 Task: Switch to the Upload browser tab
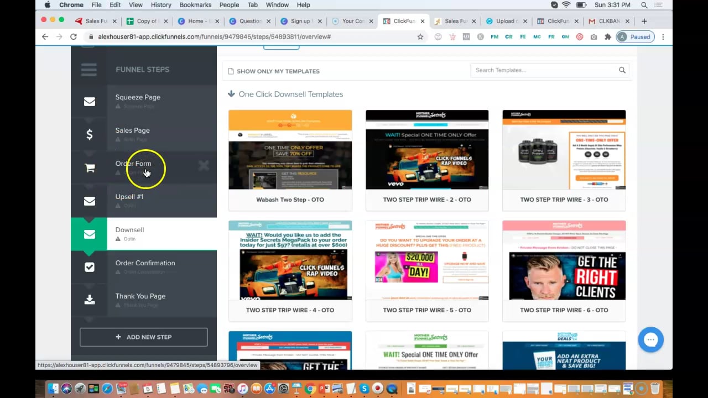tap(502, 21)
